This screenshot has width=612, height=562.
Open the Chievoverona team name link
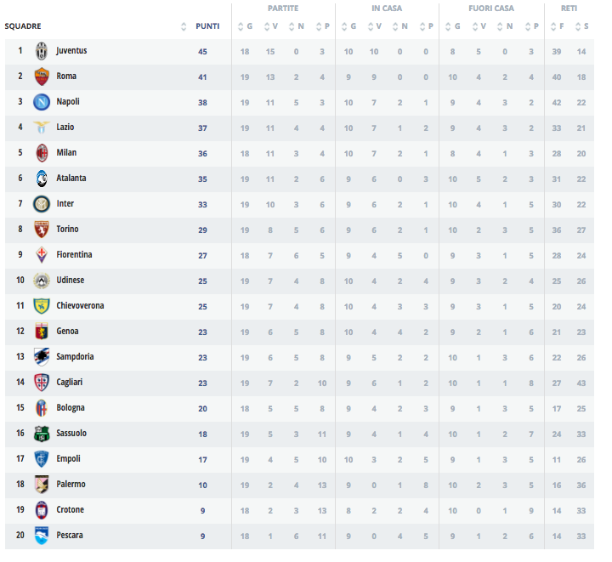click(80, 306)
